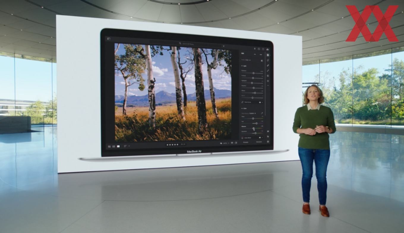
Task: Select the Healing brush tool icon
Action: pyautogui.click(x=268, y=65)
